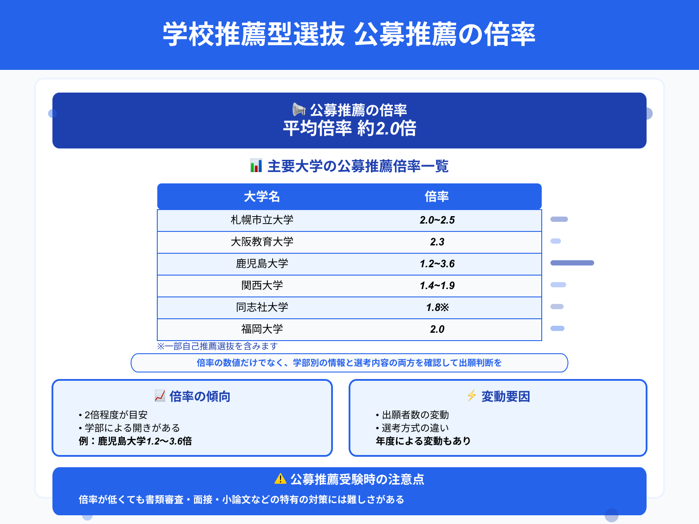Click the bar indicator for 関西大学
699x524 pixels.
[x=558, y=285]
